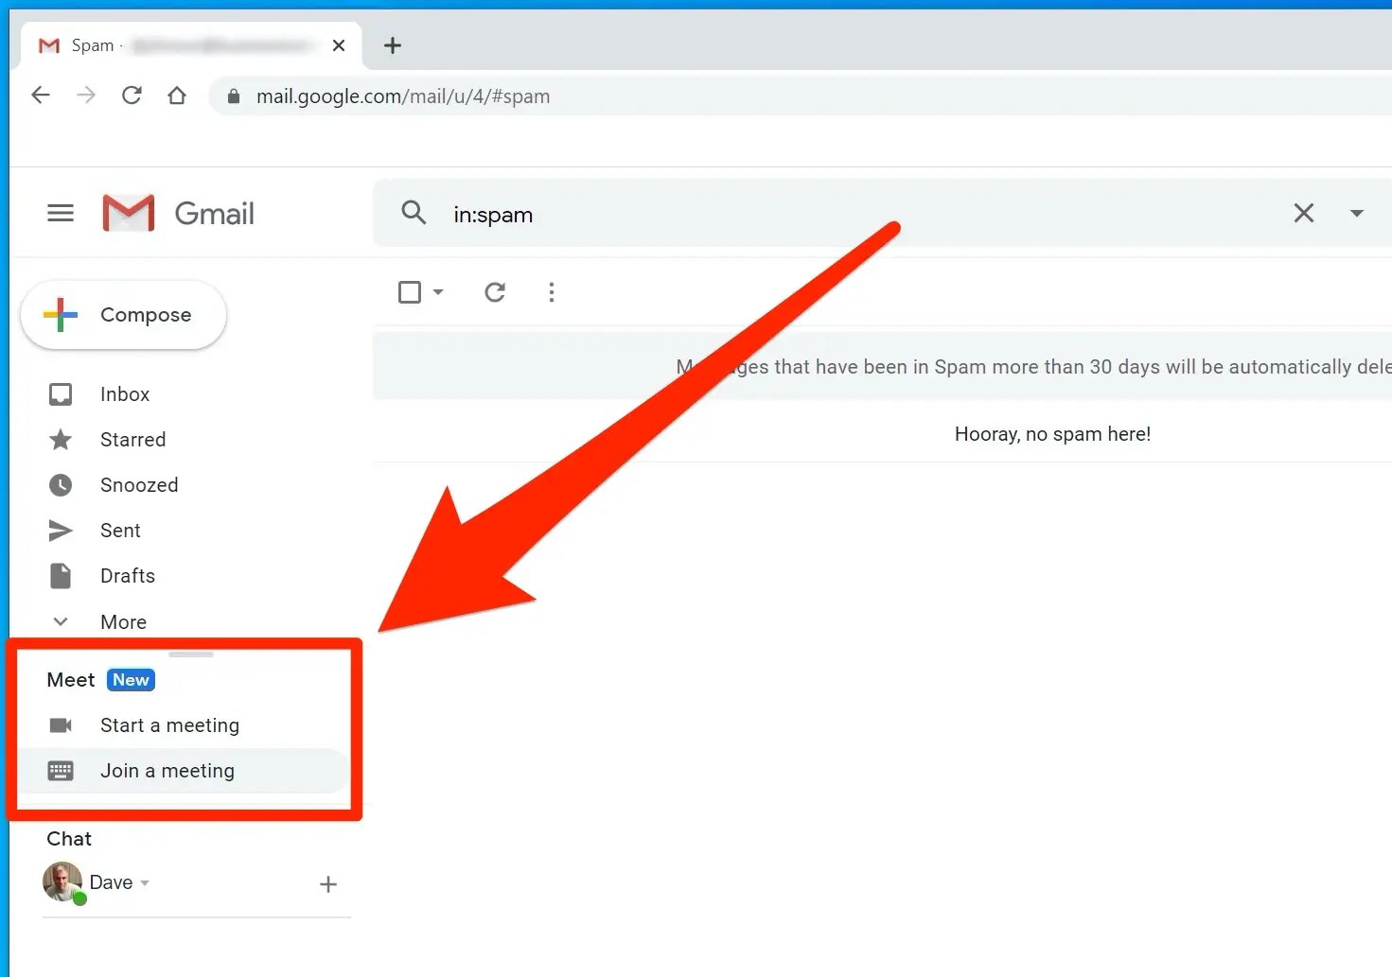
Task: Click the Gmail logo
Action: pos(178,214)
